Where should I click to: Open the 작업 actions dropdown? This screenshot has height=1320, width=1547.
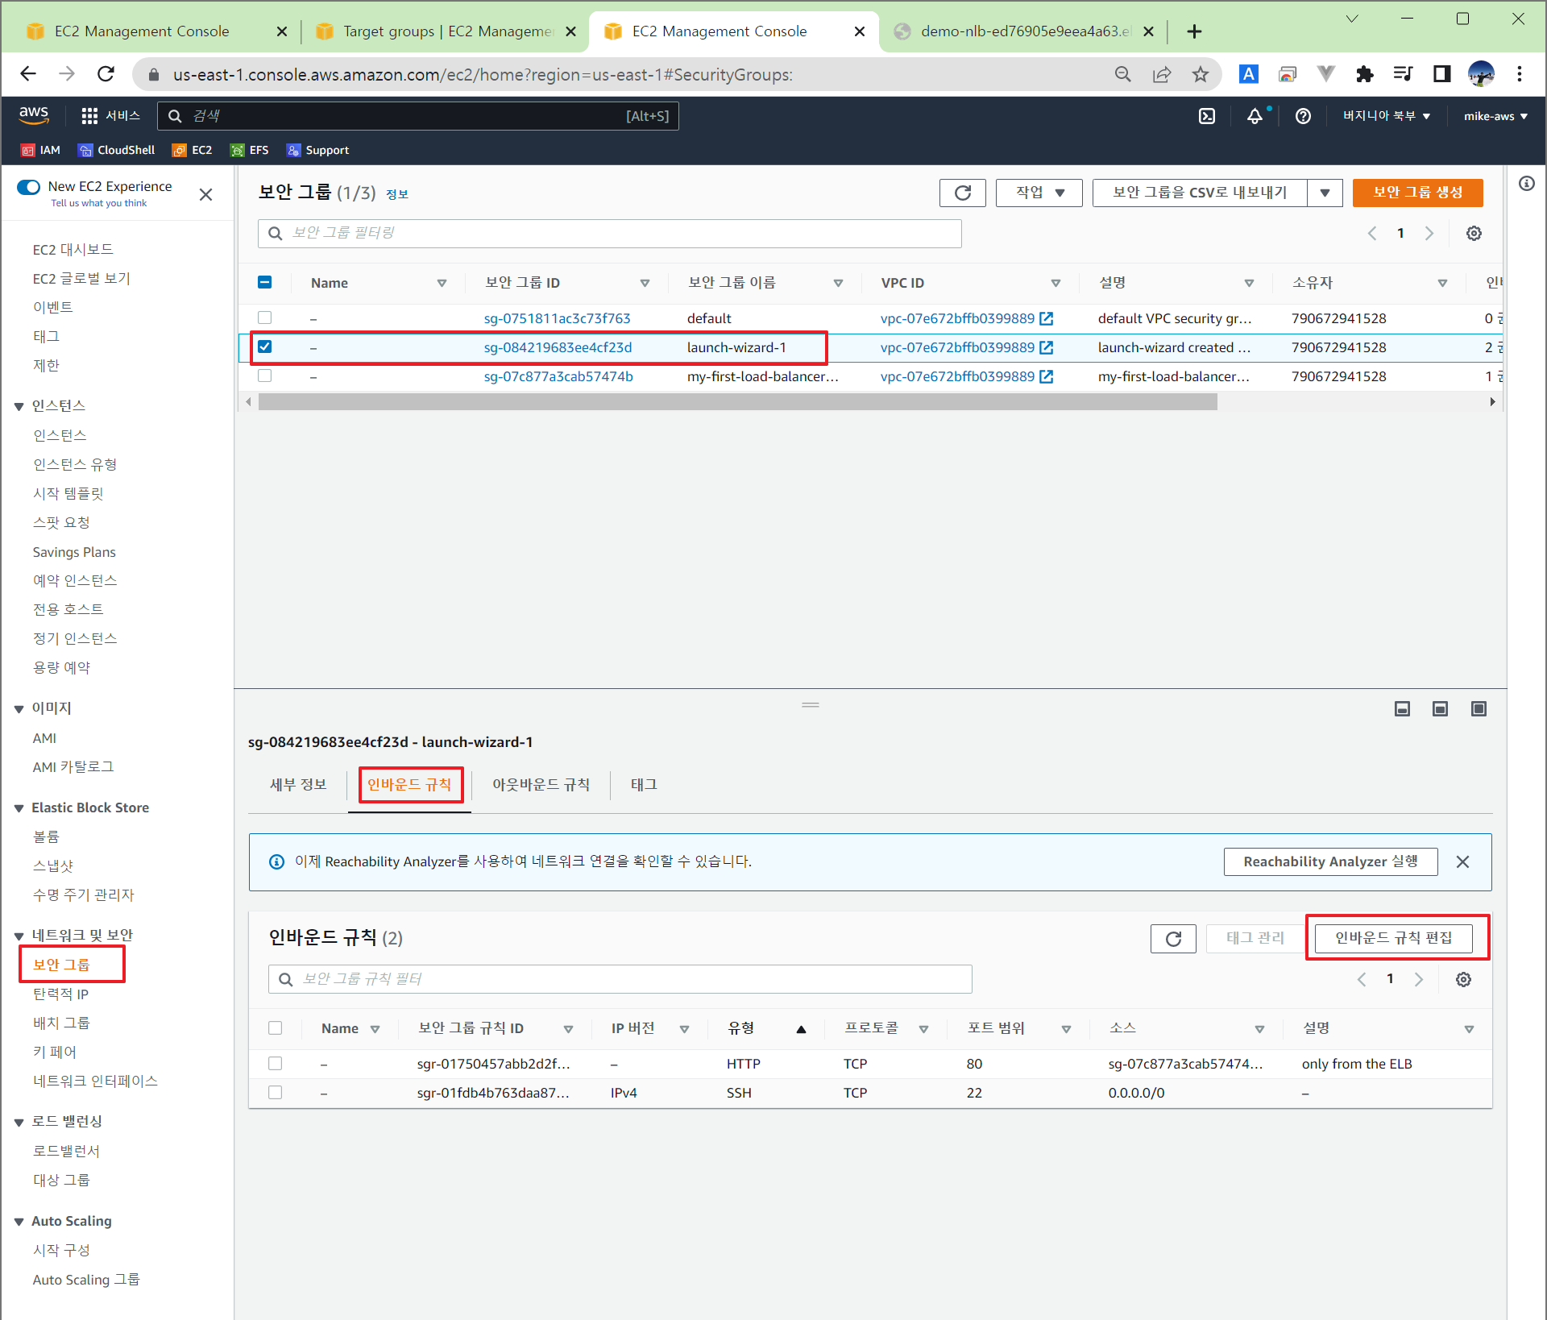tap(1039, 193)
